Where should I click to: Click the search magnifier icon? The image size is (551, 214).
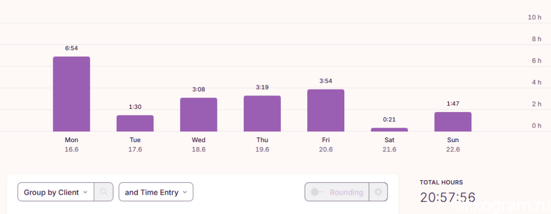click(x=104, y=192)
